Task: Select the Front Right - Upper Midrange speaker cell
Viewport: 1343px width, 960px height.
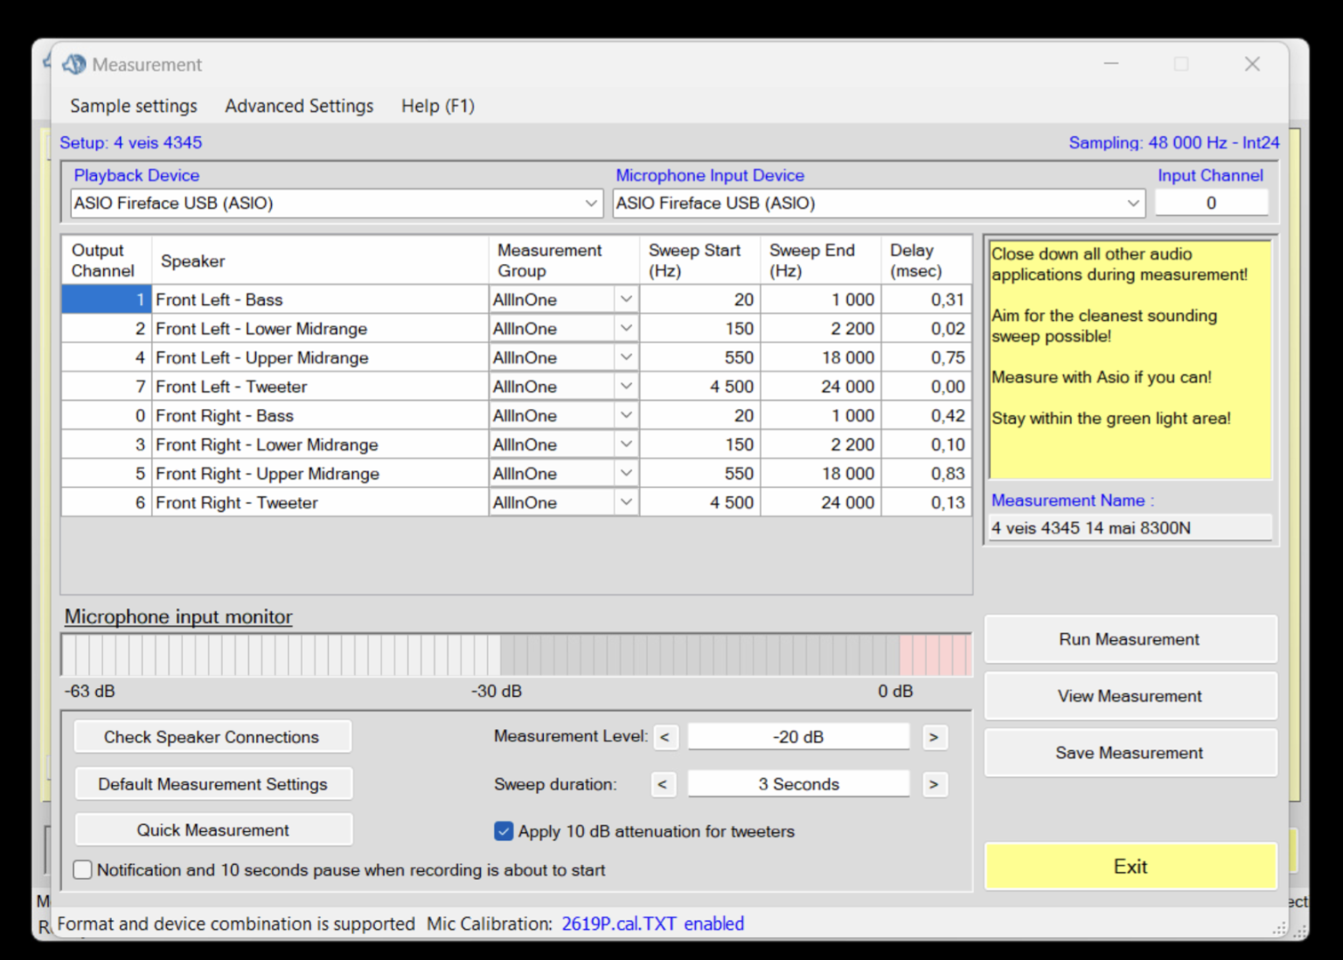Action: tap(320, 474)
